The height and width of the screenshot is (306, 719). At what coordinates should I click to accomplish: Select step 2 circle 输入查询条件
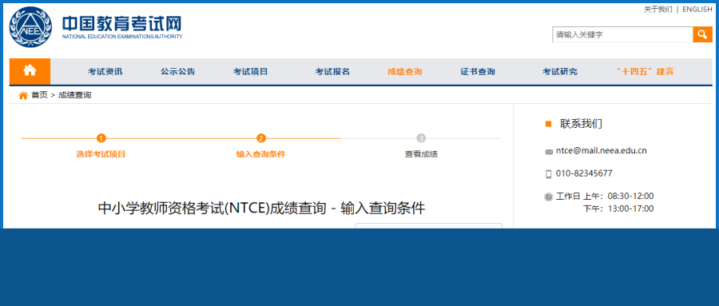[261, 138]
